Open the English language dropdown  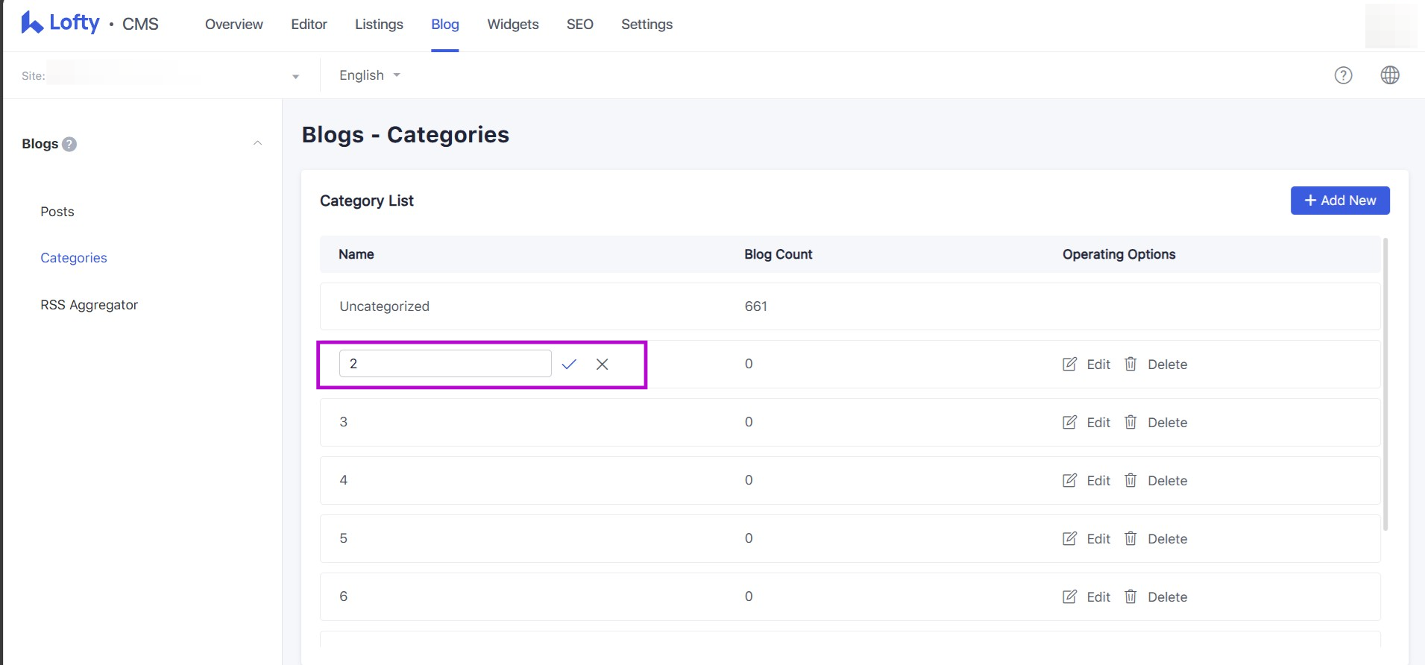point(369,75)
